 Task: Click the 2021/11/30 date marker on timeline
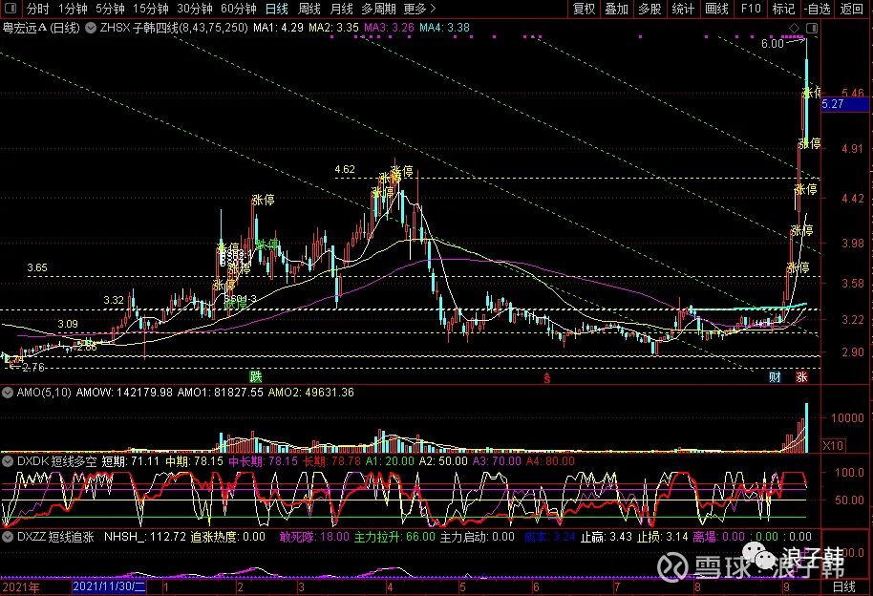pos(112,586)
